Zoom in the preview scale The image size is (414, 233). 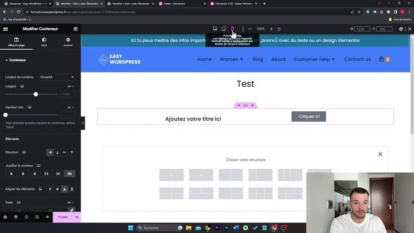pos(271,28)
